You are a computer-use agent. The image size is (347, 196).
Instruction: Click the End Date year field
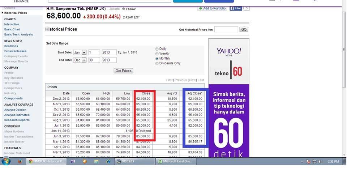tap(109, 60)
